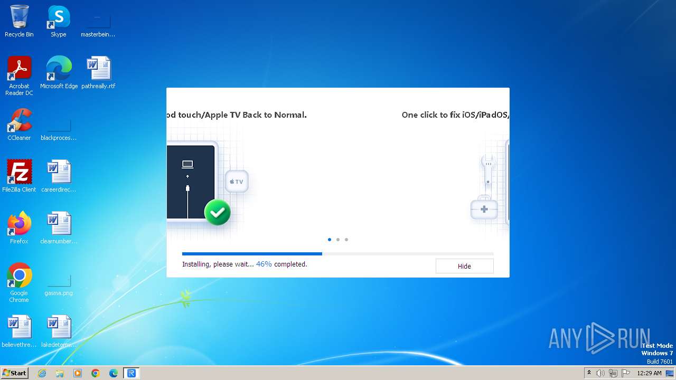Select the pathreally.rtf document
This screenshot has width=676, height=380.
98,73
